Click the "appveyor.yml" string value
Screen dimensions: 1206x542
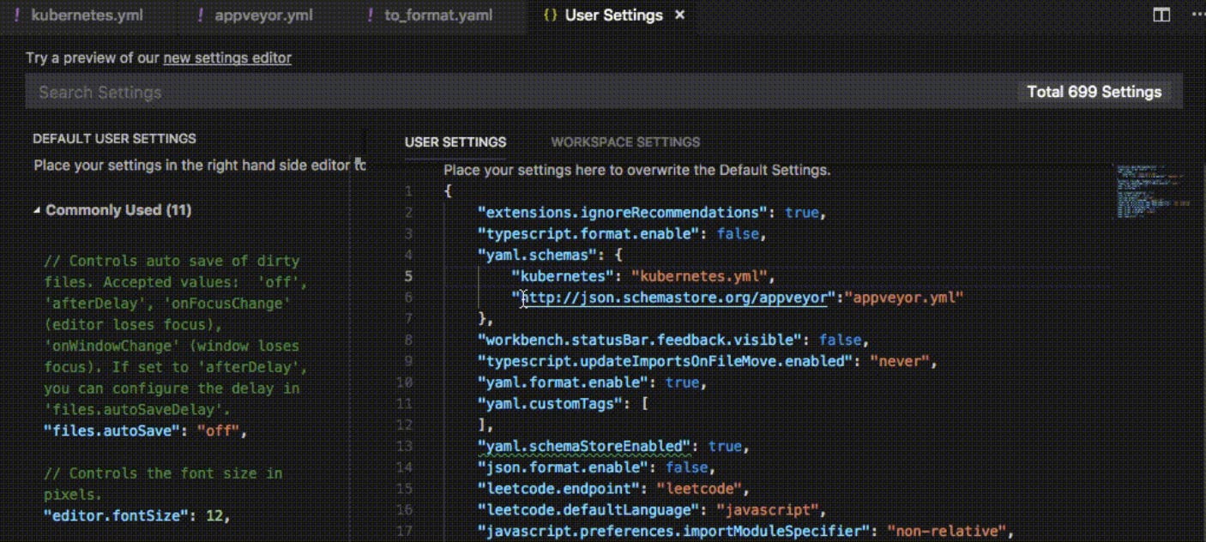[x=904, y=298]
